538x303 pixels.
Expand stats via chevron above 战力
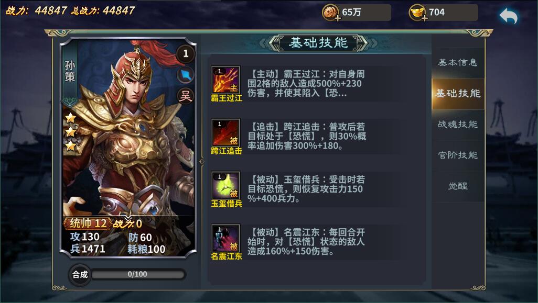pos(127,218)
